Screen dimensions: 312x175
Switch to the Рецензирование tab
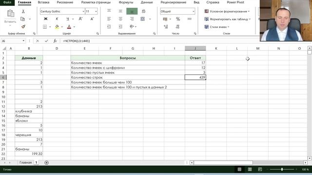click(174, 2)
